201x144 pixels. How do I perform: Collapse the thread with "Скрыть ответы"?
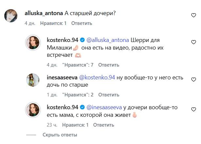point(60,135)
